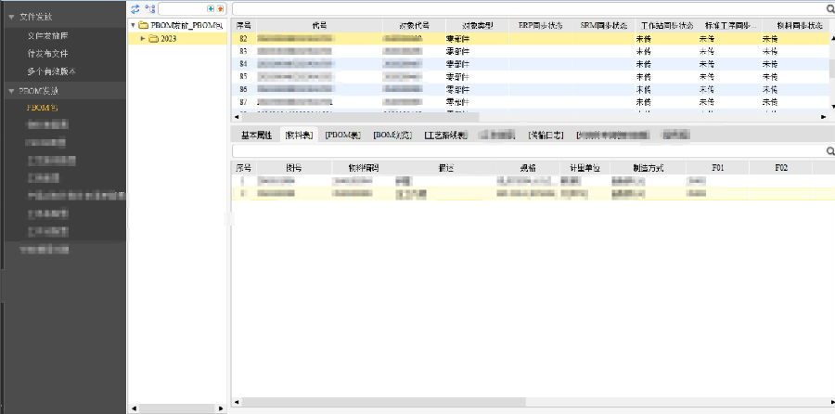Click into the upper table search field
The width and height of the screenshot is (835, 414).
(x=529, y=8)
